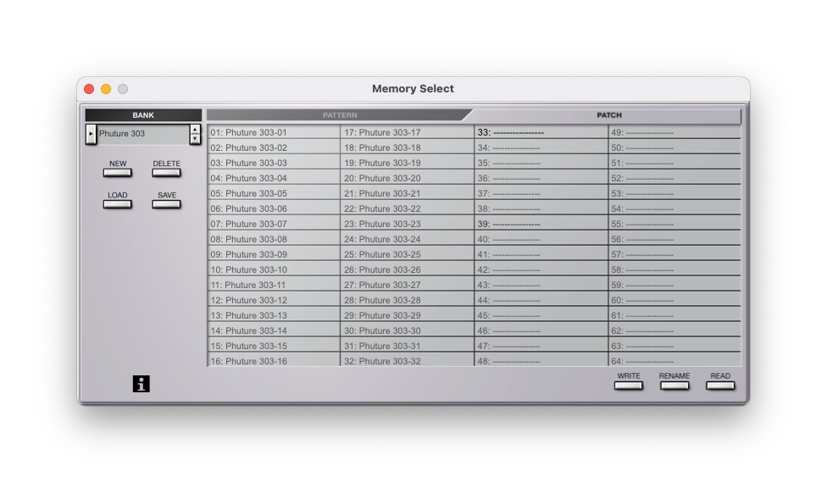The height and width of the screenshot is (483, 827).
Task: Switch to the PATCH tab
Action: (608, 115)
